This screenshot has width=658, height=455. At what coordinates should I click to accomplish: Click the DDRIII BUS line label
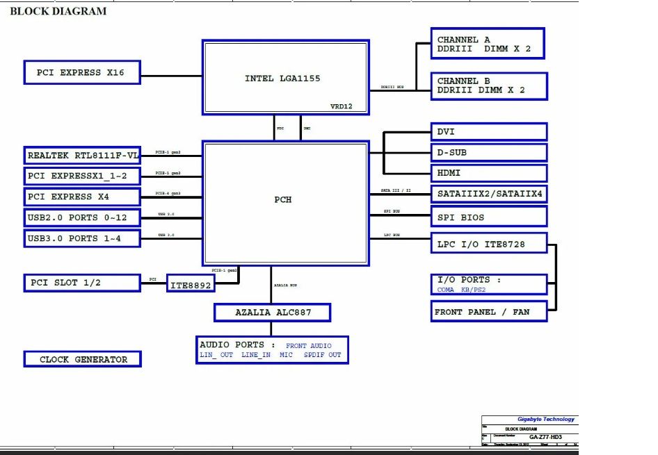pos(392,87)
